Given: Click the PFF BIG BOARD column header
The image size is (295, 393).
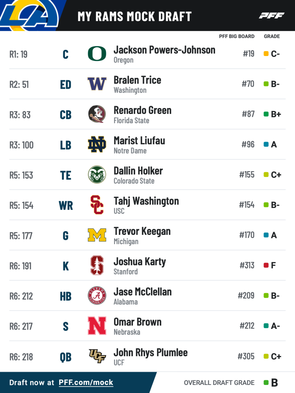Looking at the screenshot, I should [237, 36].
